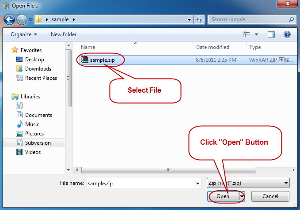Click the Open File title bar icon
This screenshot has width=300, height=210.
click(x=6, y=6)
